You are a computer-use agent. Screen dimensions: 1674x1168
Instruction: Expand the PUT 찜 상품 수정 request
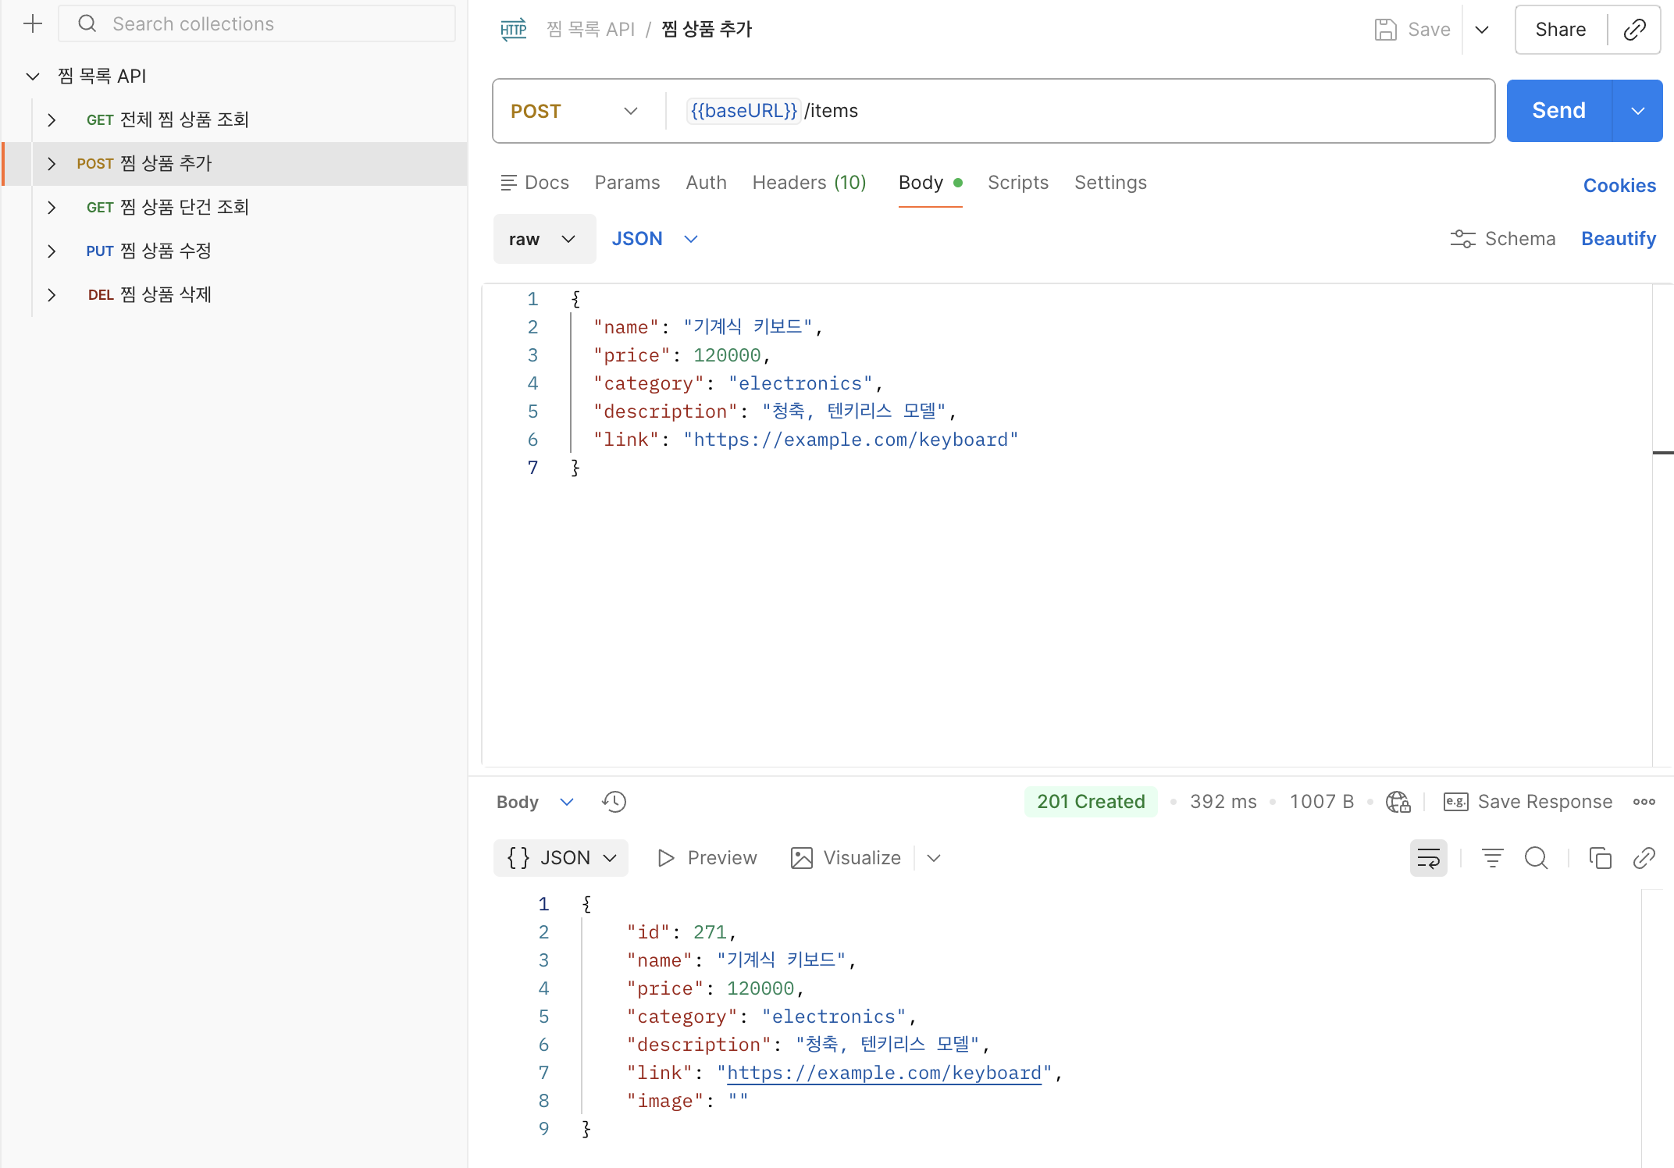(x=52, y=251)
